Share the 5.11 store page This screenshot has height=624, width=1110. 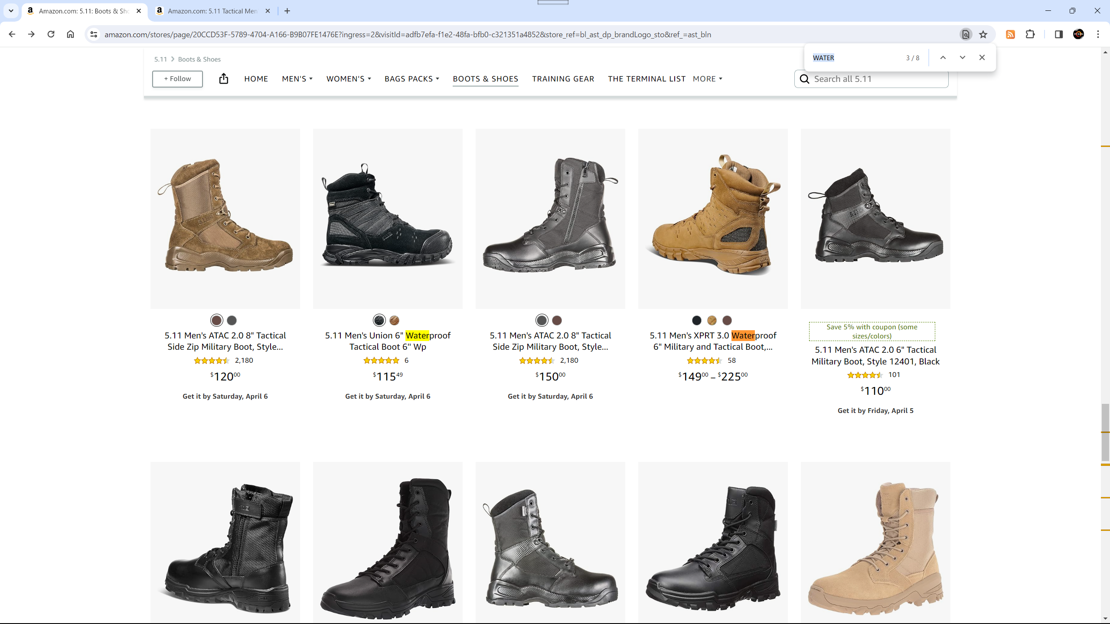pos(223,78)
